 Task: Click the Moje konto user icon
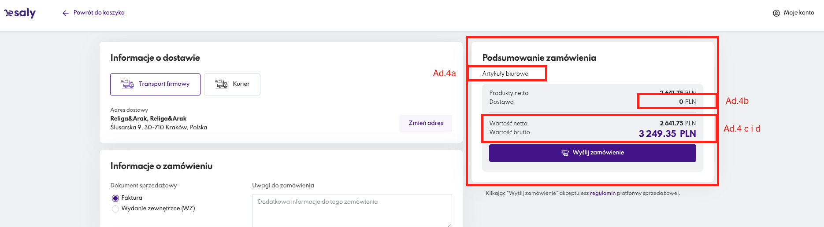click(776, 13)
